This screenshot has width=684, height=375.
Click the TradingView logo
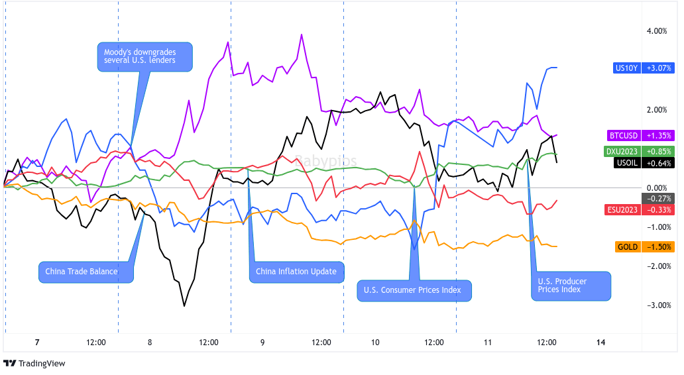pyautogui.click(x=34, y=363)
